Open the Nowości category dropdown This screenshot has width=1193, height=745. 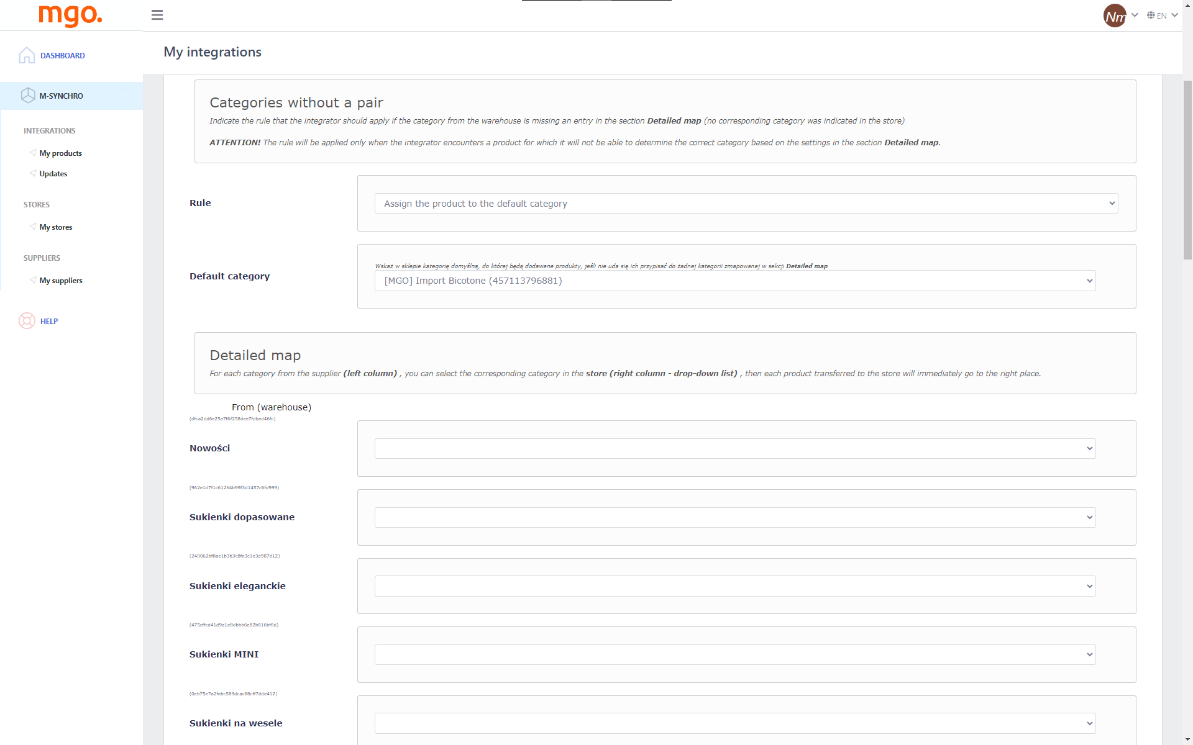735,448
